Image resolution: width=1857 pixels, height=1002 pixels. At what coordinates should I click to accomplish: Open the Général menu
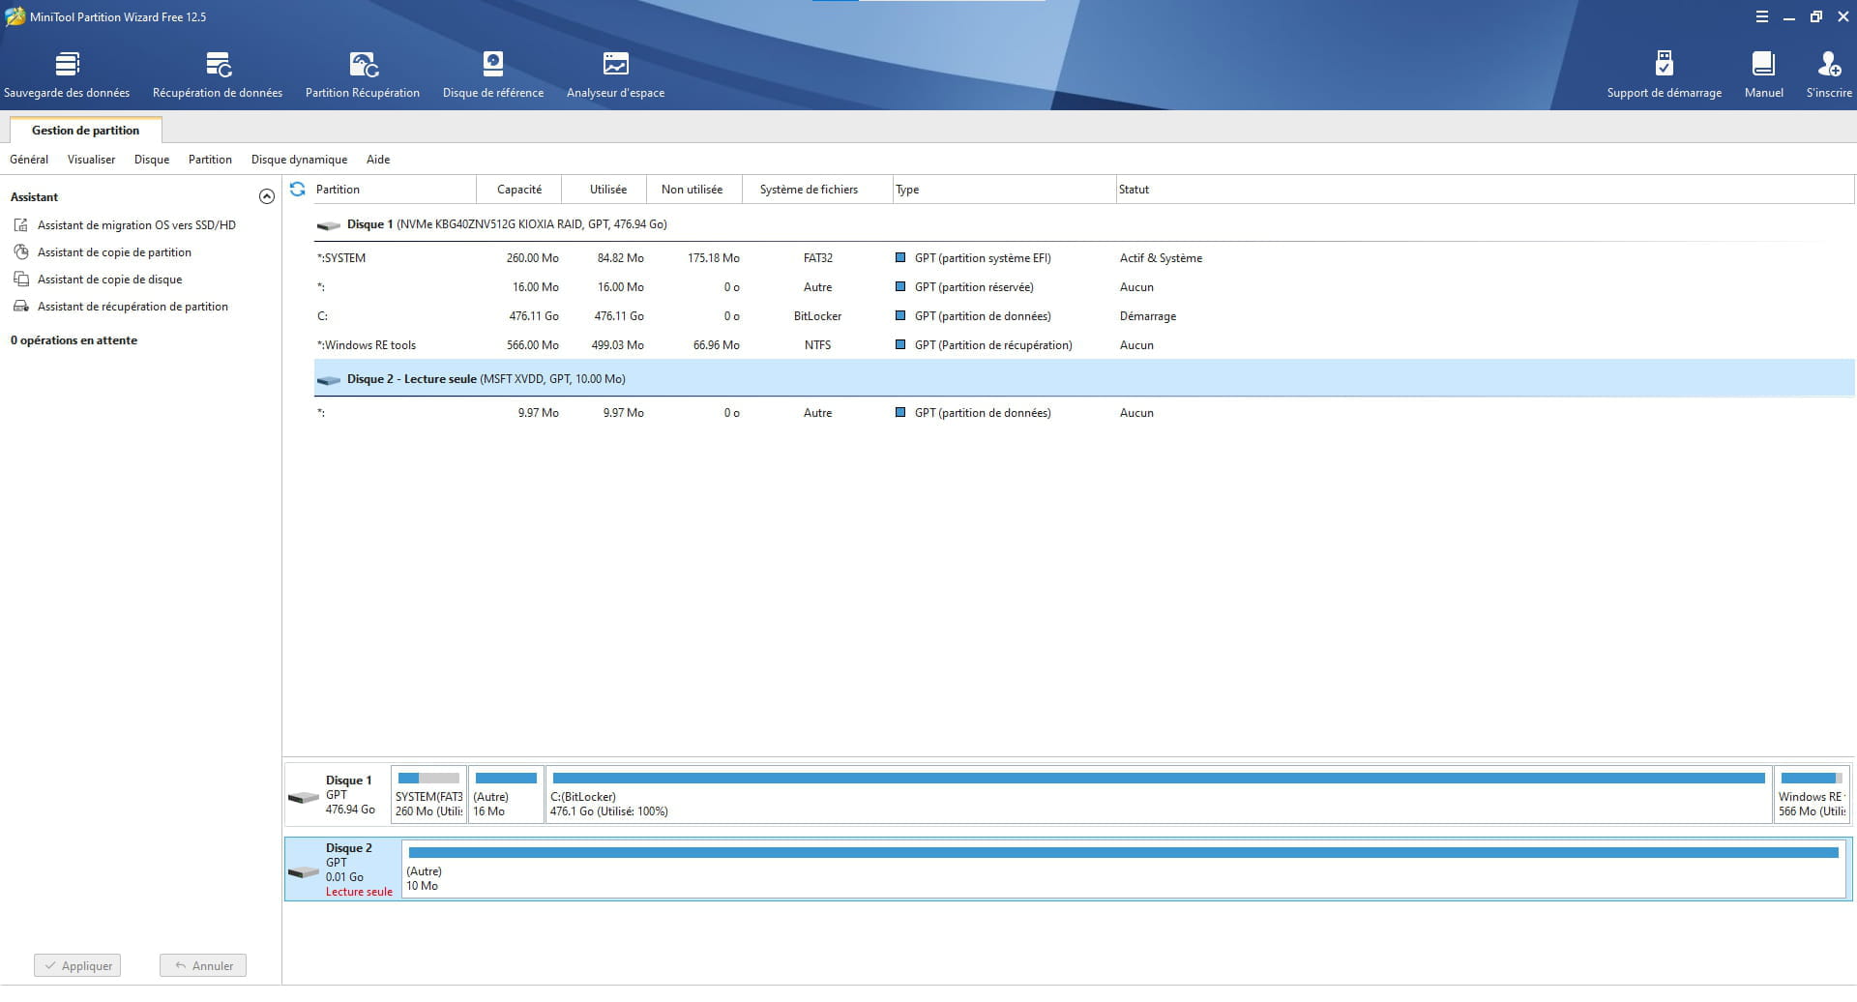(29, 160)
